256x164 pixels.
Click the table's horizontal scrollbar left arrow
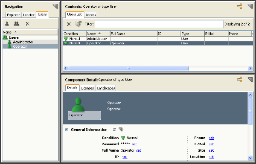coord(66,68)
